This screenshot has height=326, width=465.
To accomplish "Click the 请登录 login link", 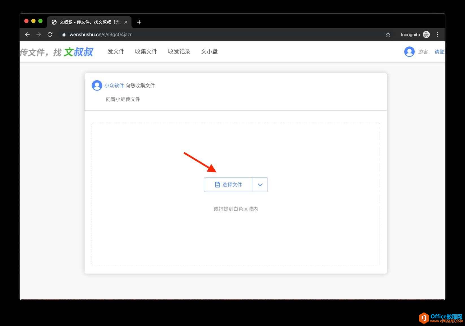I will point(440,52).
